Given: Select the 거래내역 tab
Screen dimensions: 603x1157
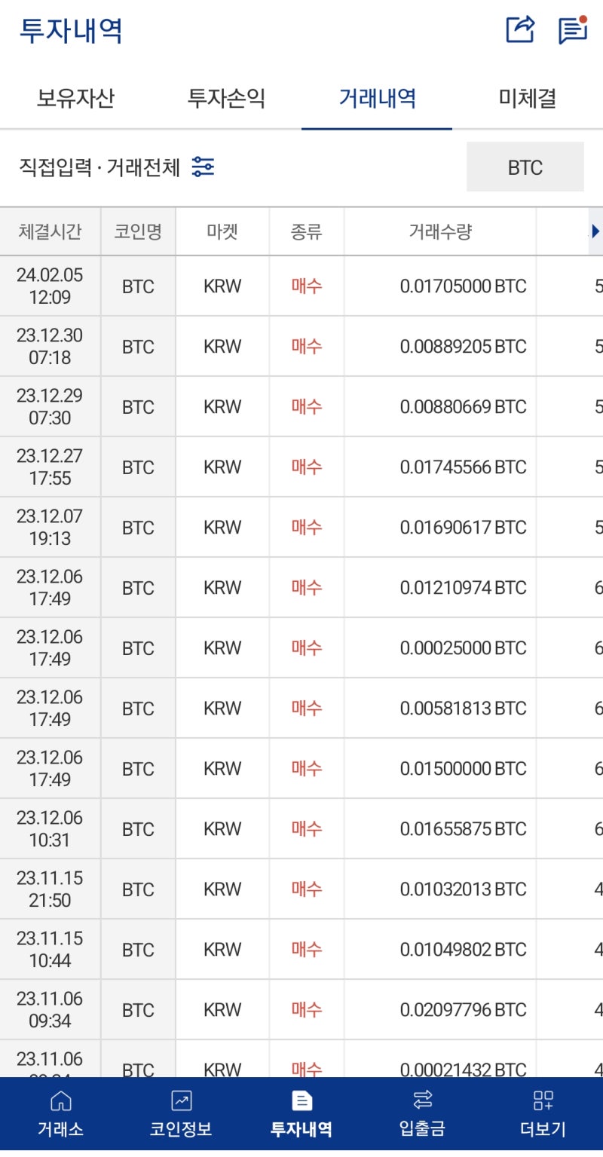Looking at the screenshot, I should click(377, 99).
